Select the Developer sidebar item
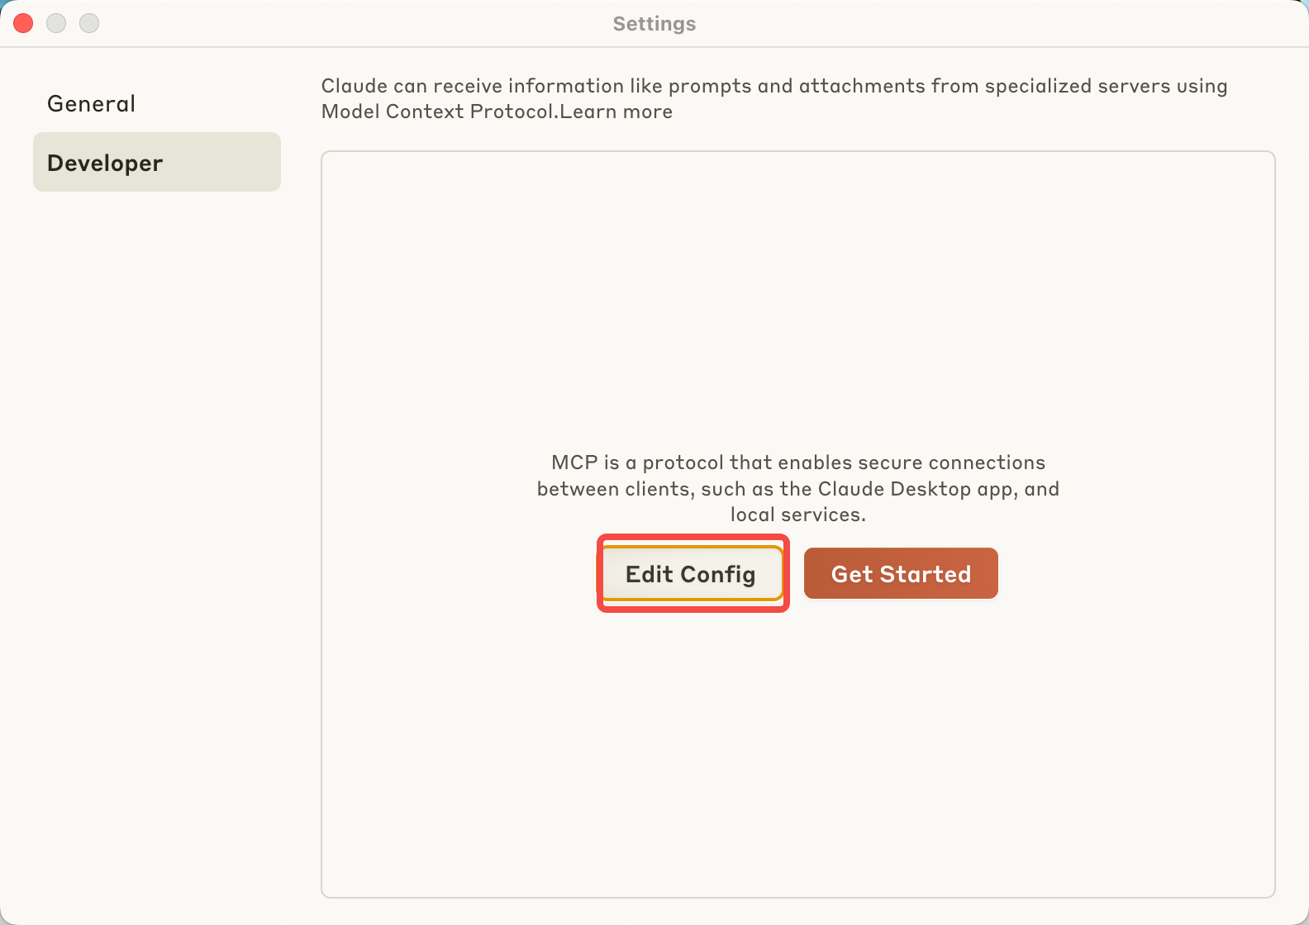This screenshot has height=925, width=1309. (157, 162)
